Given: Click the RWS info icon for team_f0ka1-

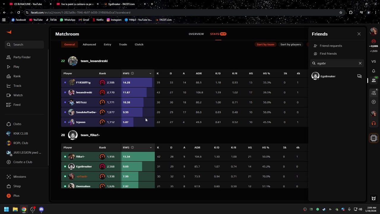Looking at the screenshot, I should [132, 147].
